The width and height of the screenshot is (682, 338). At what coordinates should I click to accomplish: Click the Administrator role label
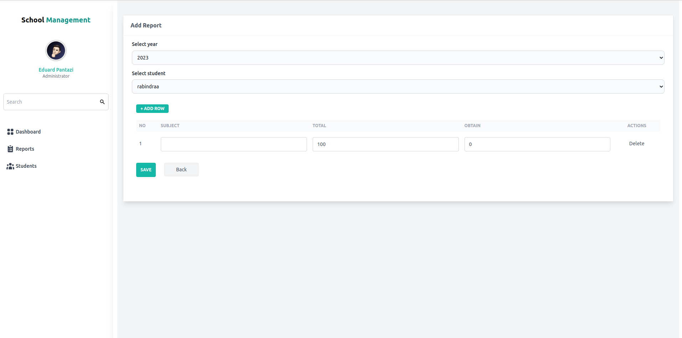pos(56,76)
